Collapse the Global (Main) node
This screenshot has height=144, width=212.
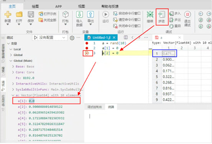[x=11, y=61]
